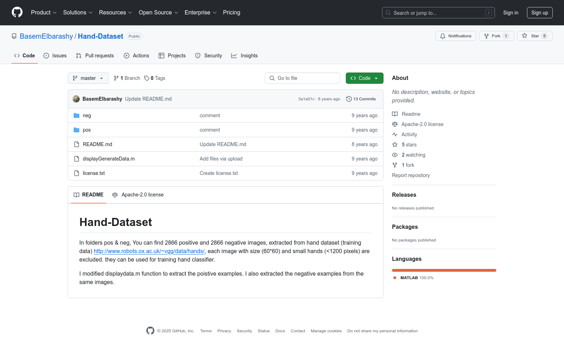Open the Security tab
The width and height of the screenshot is (564, 352).
209,56
